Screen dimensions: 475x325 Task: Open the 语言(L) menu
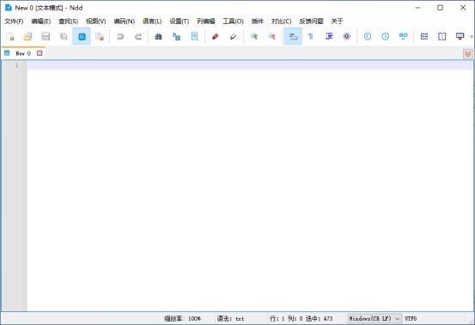[x=152, y=21]
